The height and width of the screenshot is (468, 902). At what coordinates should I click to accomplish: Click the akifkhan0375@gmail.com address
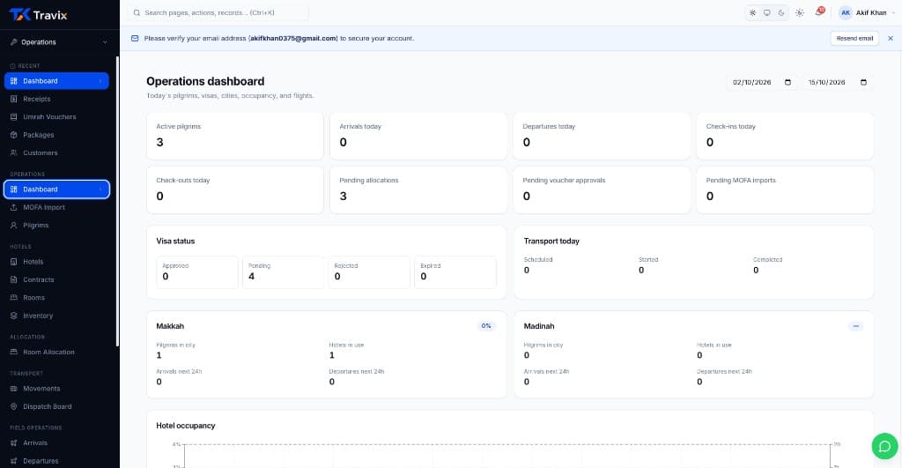click(x=293, y=39)
